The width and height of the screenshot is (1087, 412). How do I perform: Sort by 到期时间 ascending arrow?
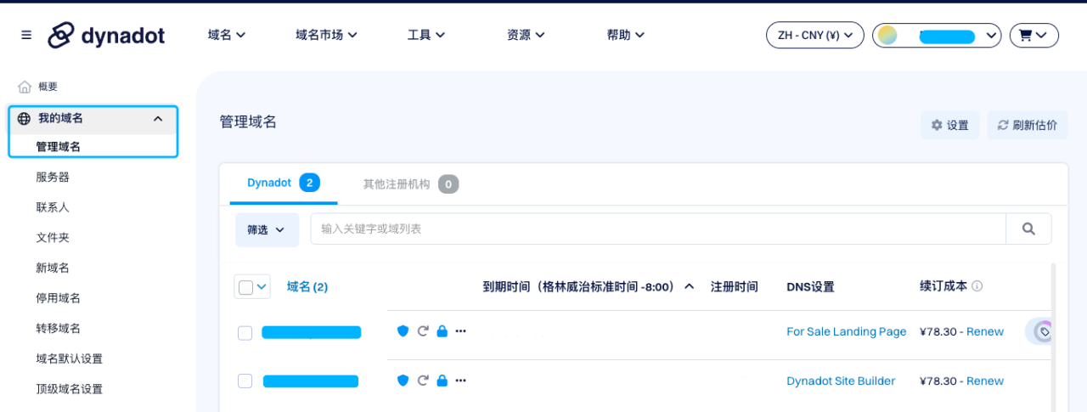[690, 286]
